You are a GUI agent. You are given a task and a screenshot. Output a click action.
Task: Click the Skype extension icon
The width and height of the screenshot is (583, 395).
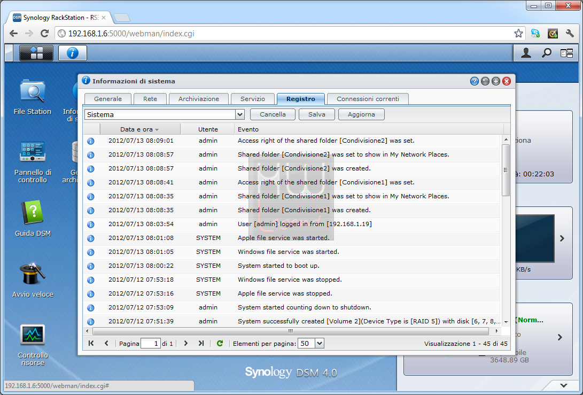pos(535,34)
